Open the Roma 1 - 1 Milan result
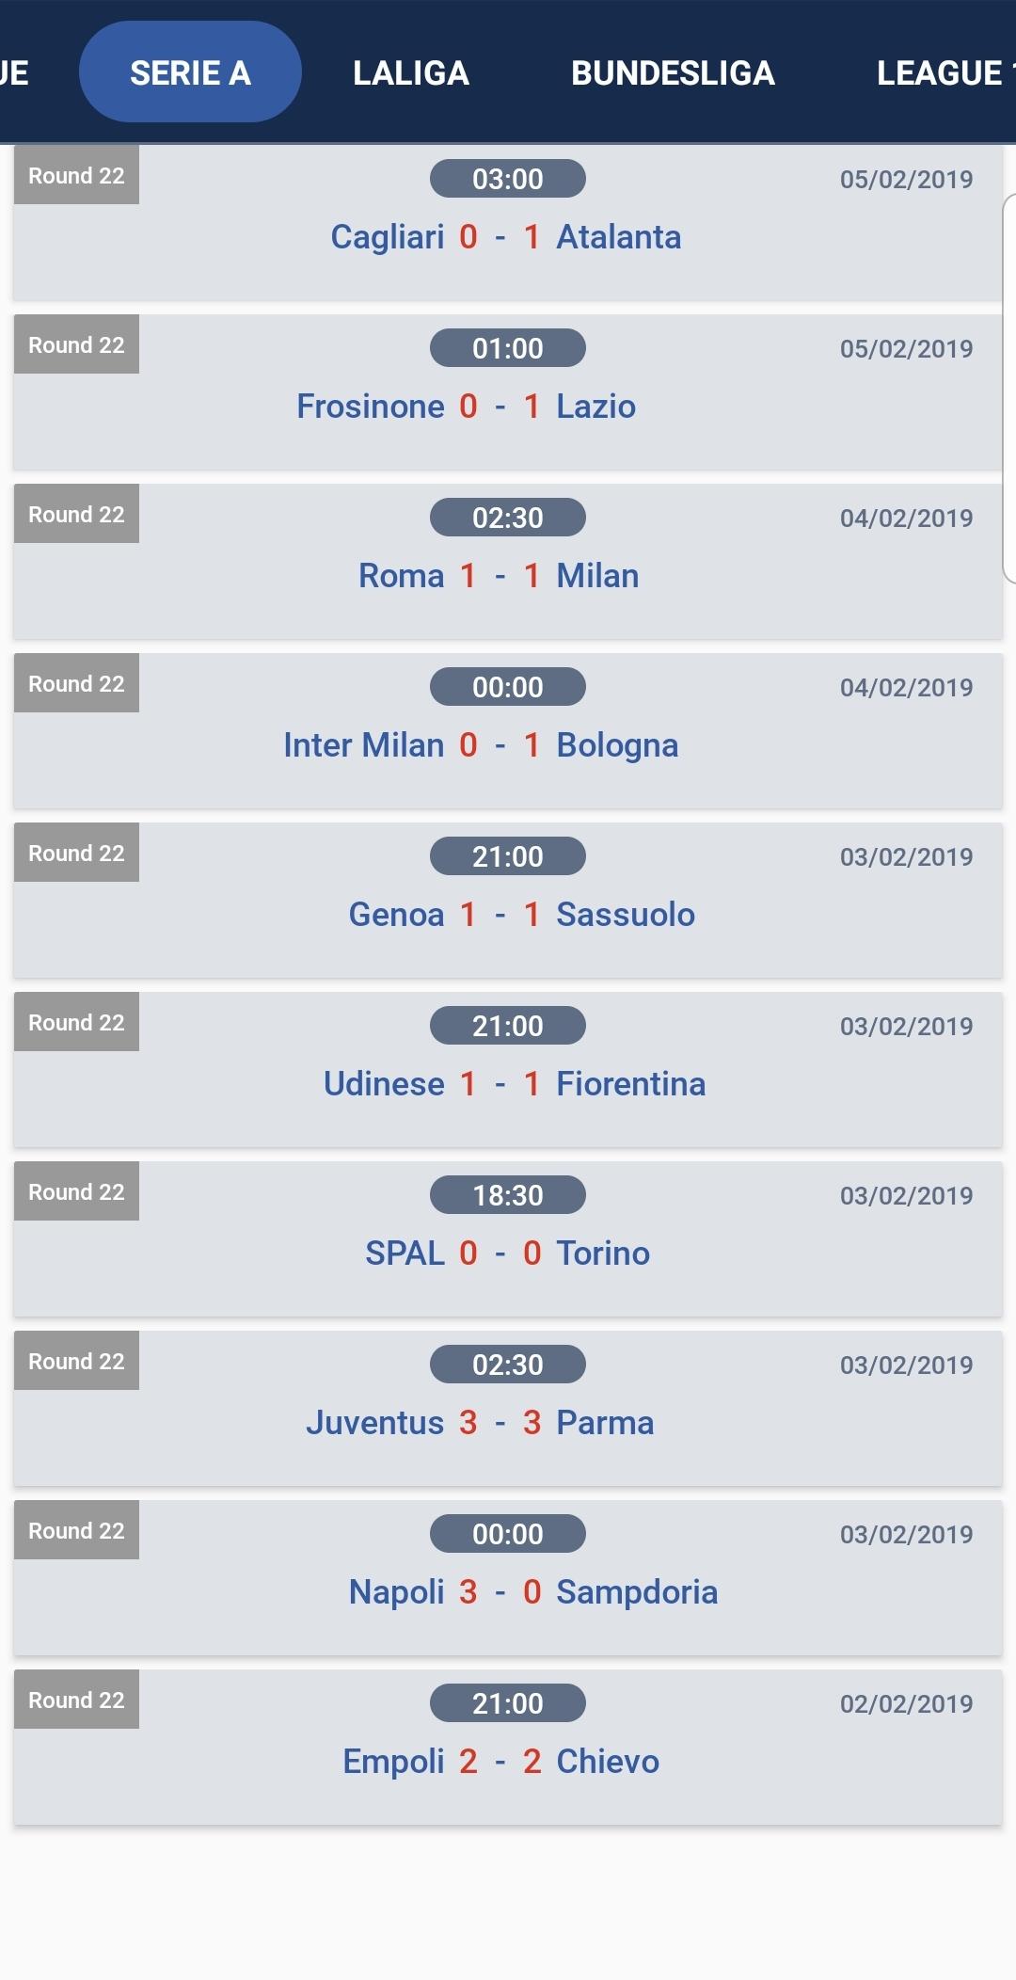 499,576
